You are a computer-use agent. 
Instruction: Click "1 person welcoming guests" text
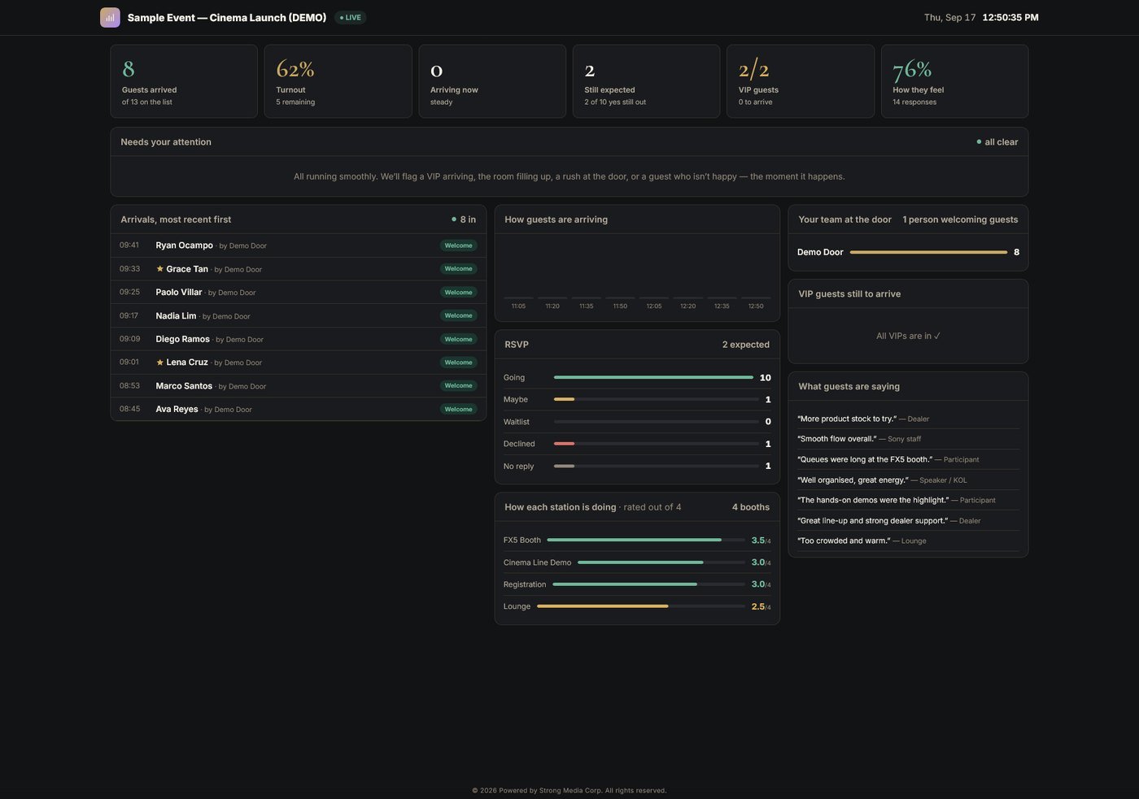pos(960,219)
